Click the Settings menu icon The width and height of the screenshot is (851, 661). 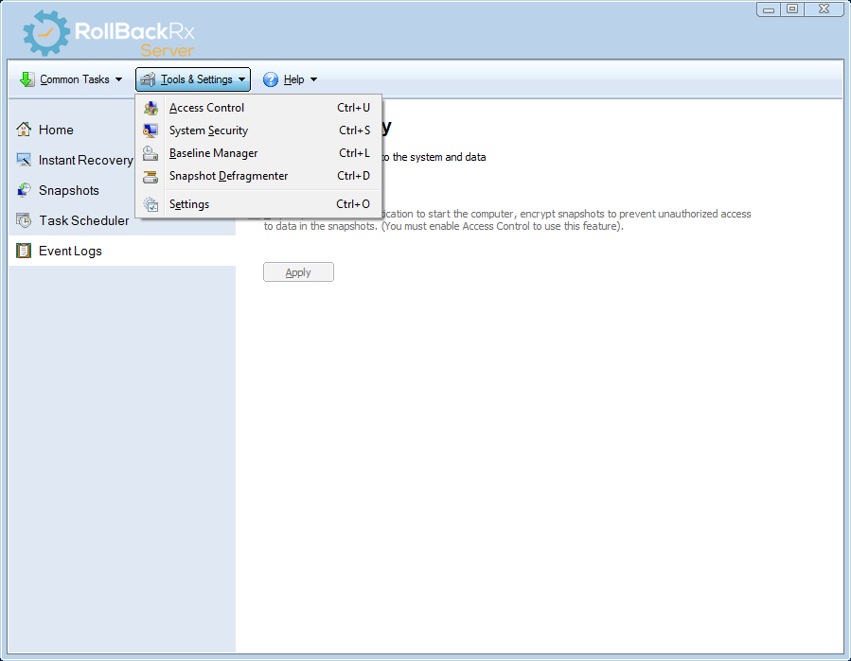click(x=151, y=204)
